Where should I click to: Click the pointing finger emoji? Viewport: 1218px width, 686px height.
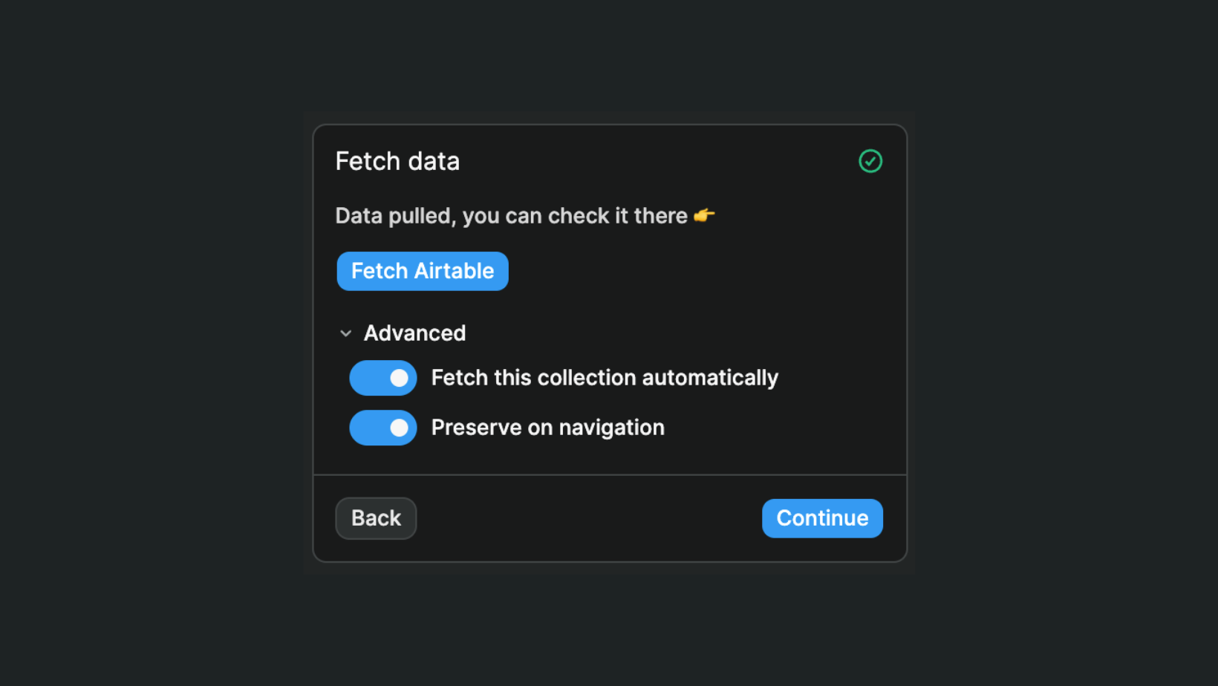coord(703,215)
